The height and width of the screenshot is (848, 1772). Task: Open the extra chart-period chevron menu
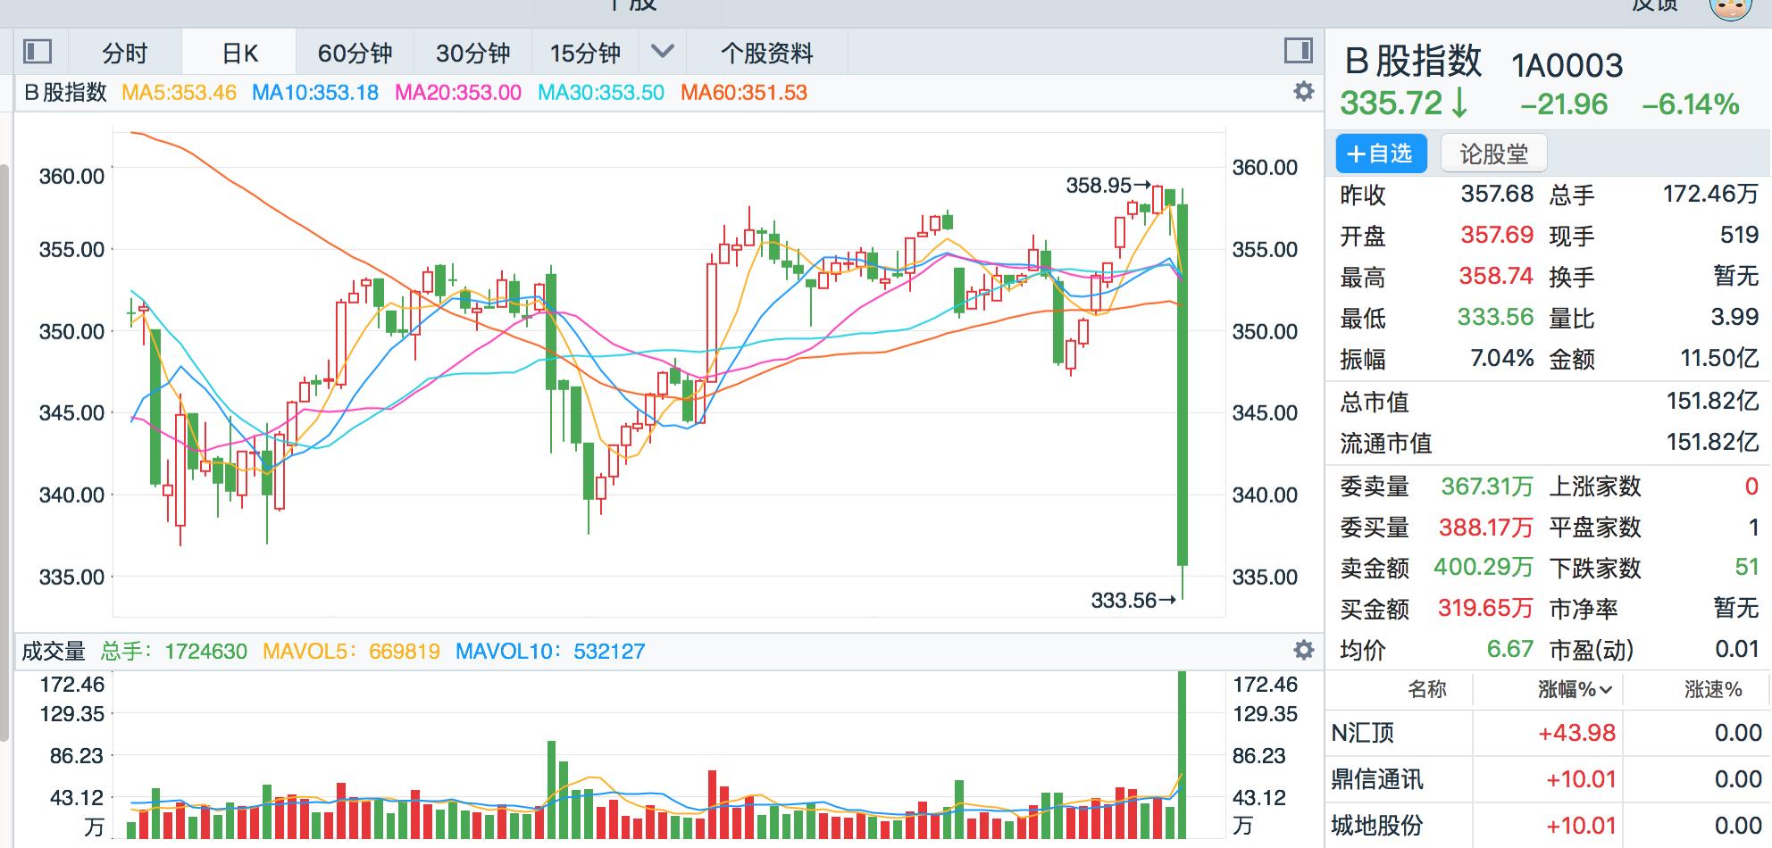(663, 53)
